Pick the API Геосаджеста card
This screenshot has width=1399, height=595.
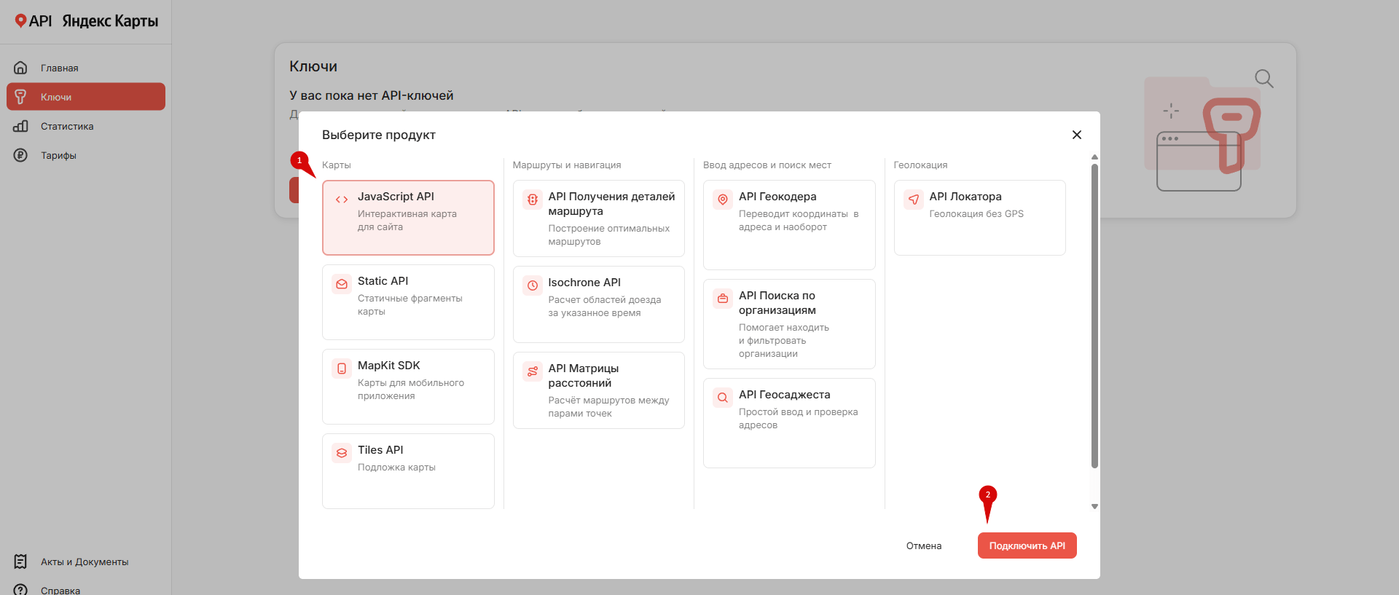click(x=789, y=423)
